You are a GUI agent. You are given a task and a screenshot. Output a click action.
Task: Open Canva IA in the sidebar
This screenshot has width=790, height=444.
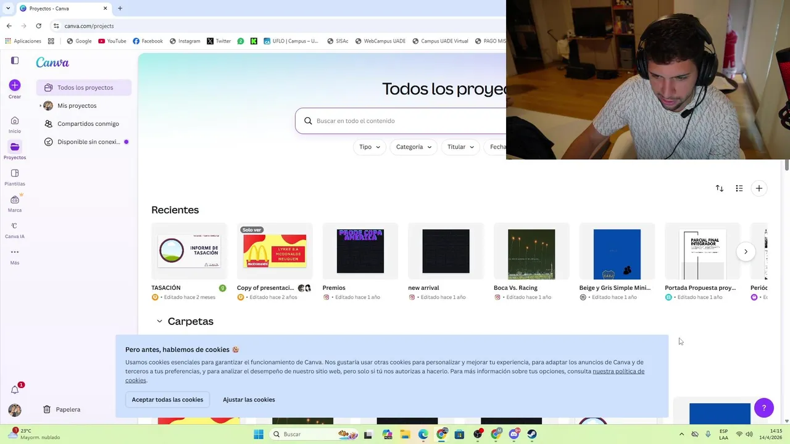pos(15,230)
